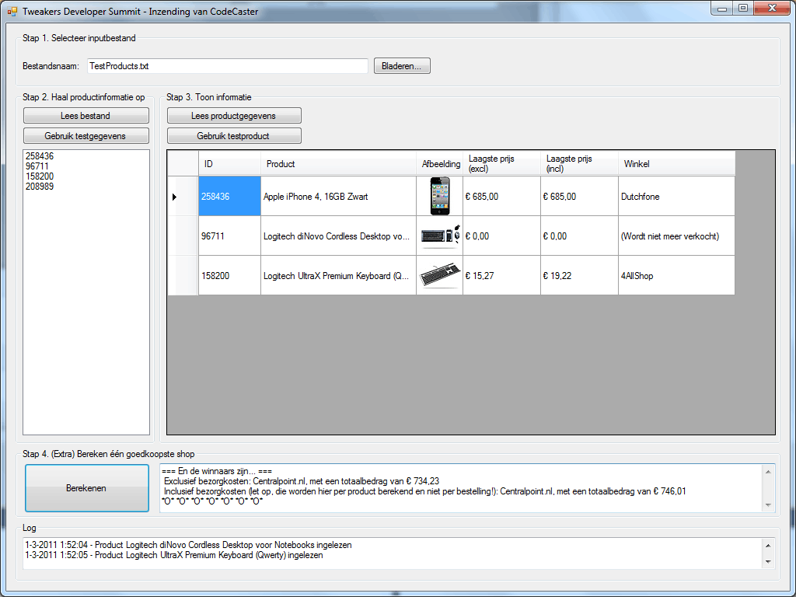Click the Centralpoint.nl exclusief bezorgkosten result line
Image resolution: width=796 pixels, height=597 pixels.
pyautogui.click(x=302, y=481)
